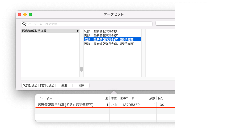Click the セット項目 column header
The height and width of the screenshot is (133, 228).
pos(45,98)
